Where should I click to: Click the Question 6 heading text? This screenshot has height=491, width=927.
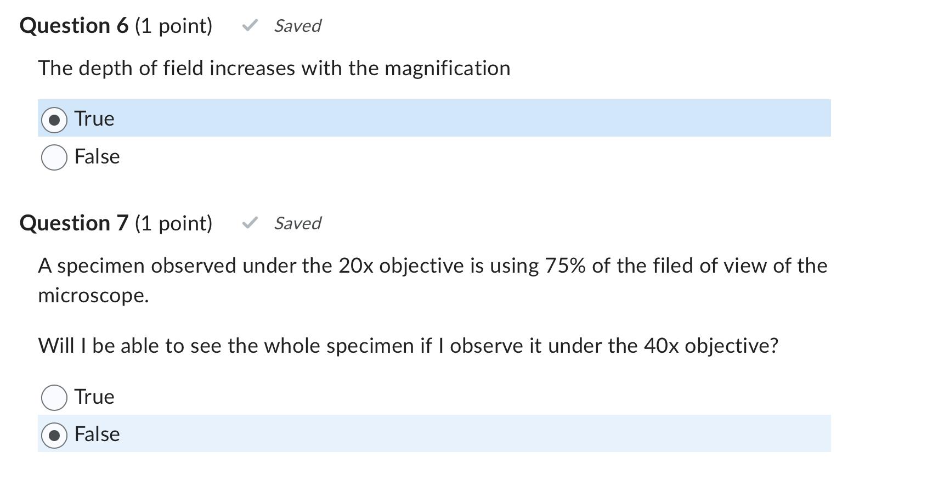coord(74,25)
